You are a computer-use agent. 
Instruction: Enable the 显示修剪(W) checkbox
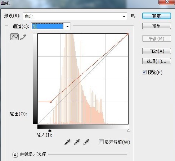[101, 142]
